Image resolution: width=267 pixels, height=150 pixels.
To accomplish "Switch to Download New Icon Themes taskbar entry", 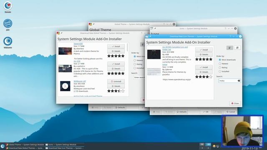I will click(64, 148).
